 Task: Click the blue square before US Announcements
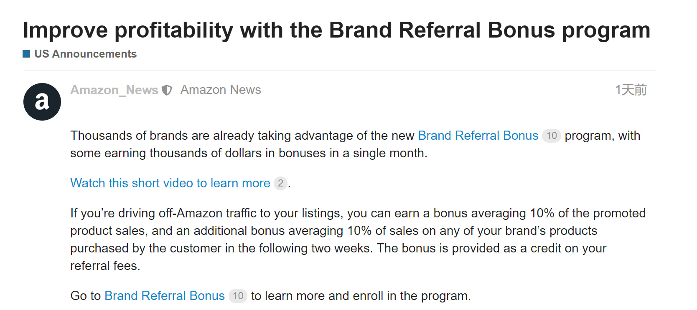pos(26,54)
